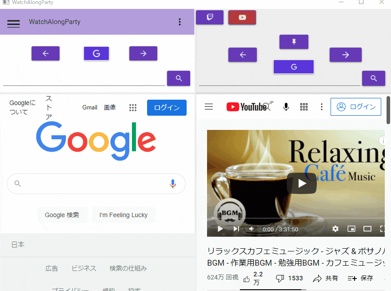This screenshot has width=391, height=291.
Task: Open video player settings gear
Action: click(x=335, y=229)
